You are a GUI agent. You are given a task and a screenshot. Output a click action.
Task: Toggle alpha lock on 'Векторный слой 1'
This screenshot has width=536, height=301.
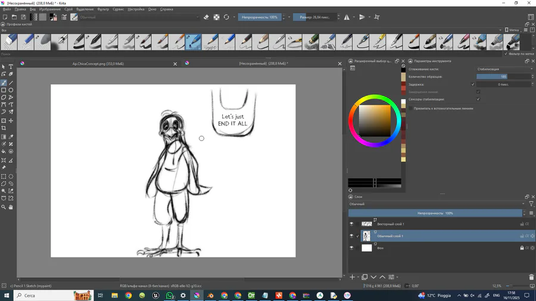pos(527,224)
